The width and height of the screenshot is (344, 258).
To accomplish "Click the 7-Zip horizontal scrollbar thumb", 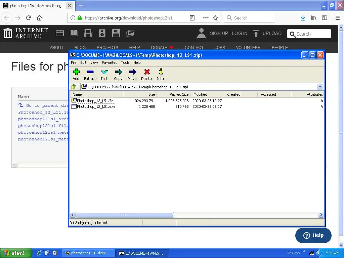I will (125, 215).
